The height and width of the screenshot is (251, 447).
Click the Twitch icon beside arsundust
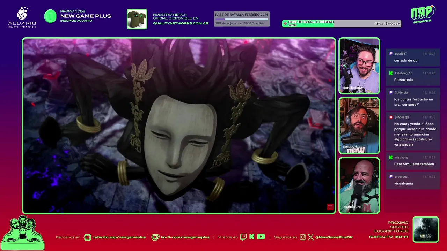coord(391,177)
